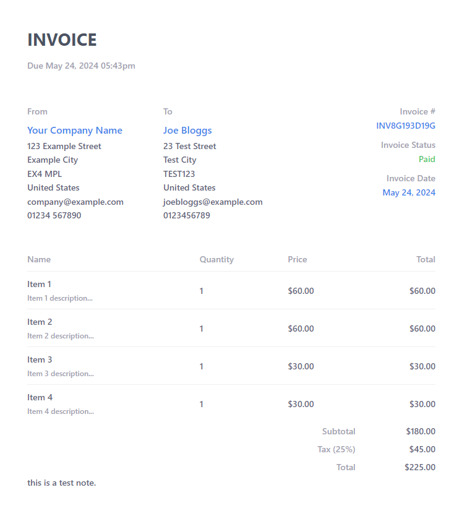
Task: Click the May 24, 2024 invoice date
Action: click(409, 192)
